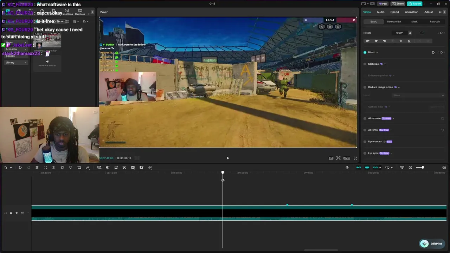Screen dimensions: 450x253
Task: Open the Mask sub-tab
Action: pyautogui.click(x=414, y=22)
